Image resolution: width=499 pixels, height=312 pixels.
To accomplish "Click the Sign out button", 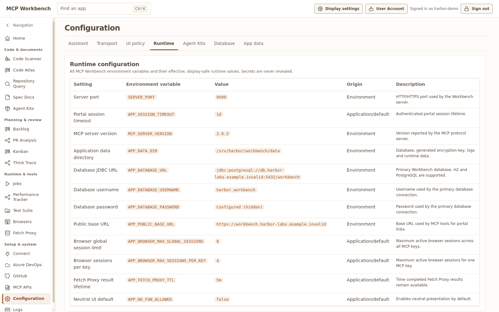I will pyautogui.click(x=477, y=9).
